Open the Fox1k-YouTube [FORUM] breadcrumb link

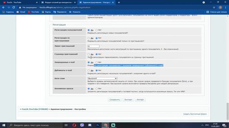point(35,109)
